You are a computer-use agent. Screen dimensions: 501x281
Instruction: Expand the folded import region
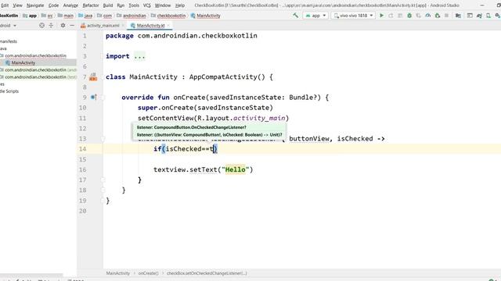[139, 56]
